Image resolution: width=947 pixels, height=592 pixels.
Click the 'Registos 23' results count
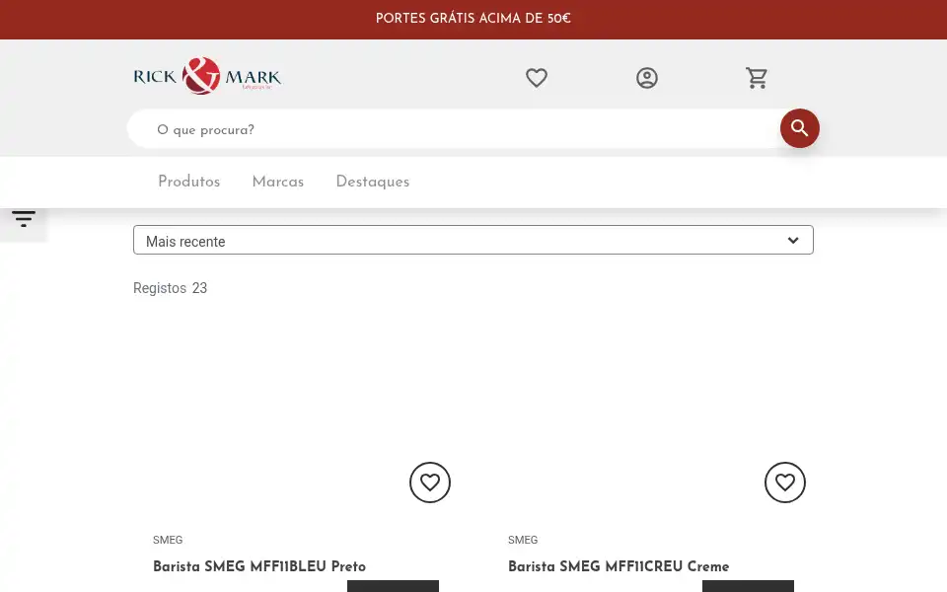point(171,288)
